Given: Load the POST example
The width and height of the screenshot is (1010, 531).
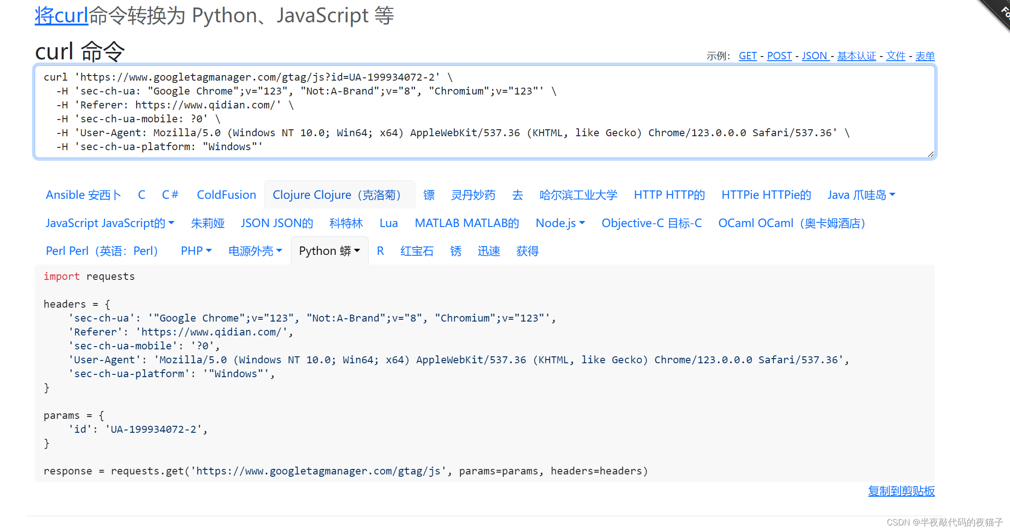Looking at the screenshot, I should (x=779, y=56).
